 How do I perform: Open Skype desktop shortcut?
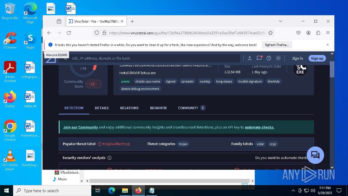[30, 41]
